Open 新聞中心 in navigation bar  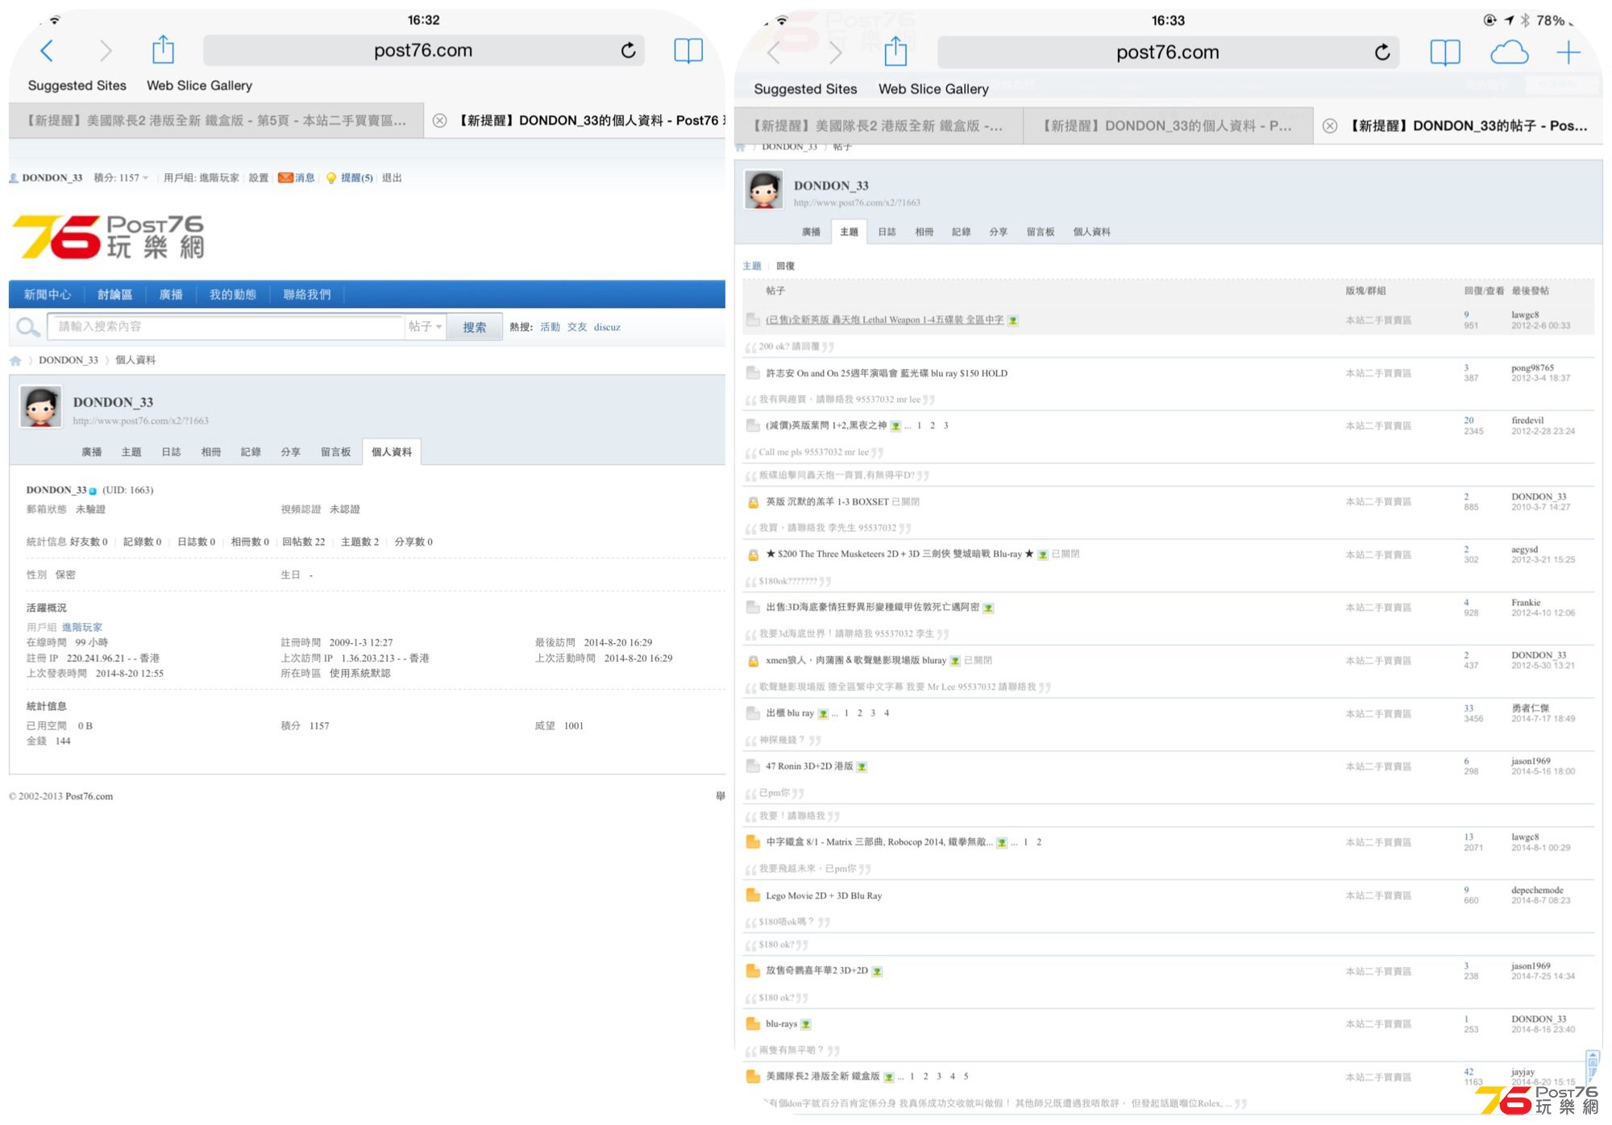click(x=48, y=295)
